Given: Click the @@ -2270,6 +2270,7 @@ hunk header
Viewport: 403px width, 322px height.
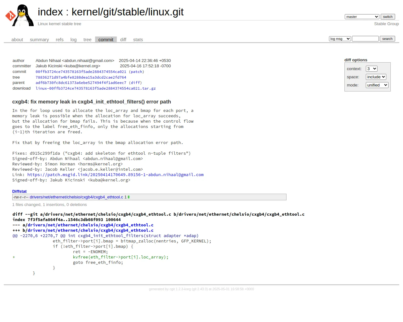Looking at the screenshot, I should [x=105, y=236].
